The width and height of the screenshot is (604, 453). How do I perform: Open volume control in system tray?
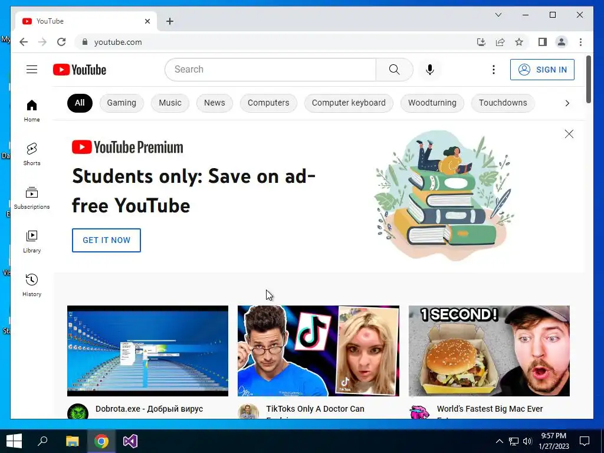coord(527,441)
